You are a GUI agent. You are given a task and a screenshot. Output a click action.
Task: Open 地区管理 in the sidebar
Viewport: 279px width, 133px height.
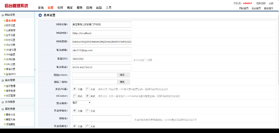[x=11, y=95]
